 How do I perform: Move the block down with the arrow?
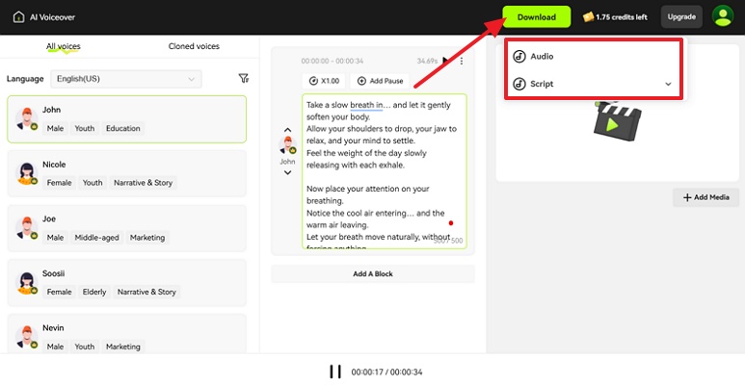pyautogui.click(x=287, y=173)
